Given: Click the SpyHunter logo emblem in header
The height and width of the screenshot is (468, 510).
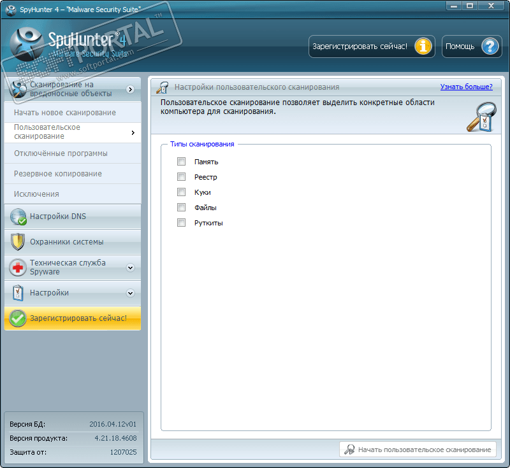Looking at the screenshot, I should tap(26, 44).
